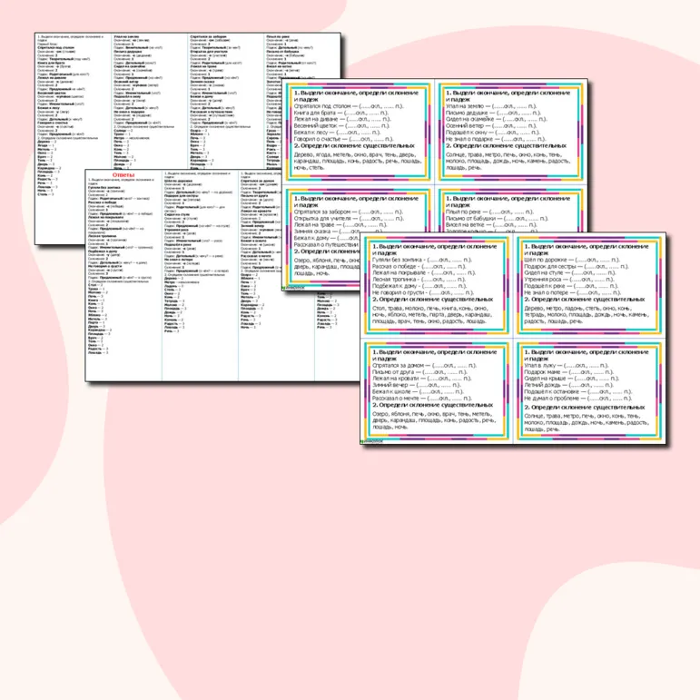Click the word list starting 'Стол, трава, молоко'
The height and width of the screenshot is (700, 700).
click(x=431, y=315)
